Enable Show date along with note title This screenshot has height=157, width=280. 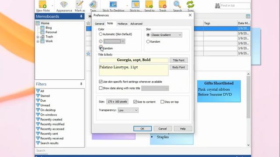pyautogui.click(x=101, y=88)
